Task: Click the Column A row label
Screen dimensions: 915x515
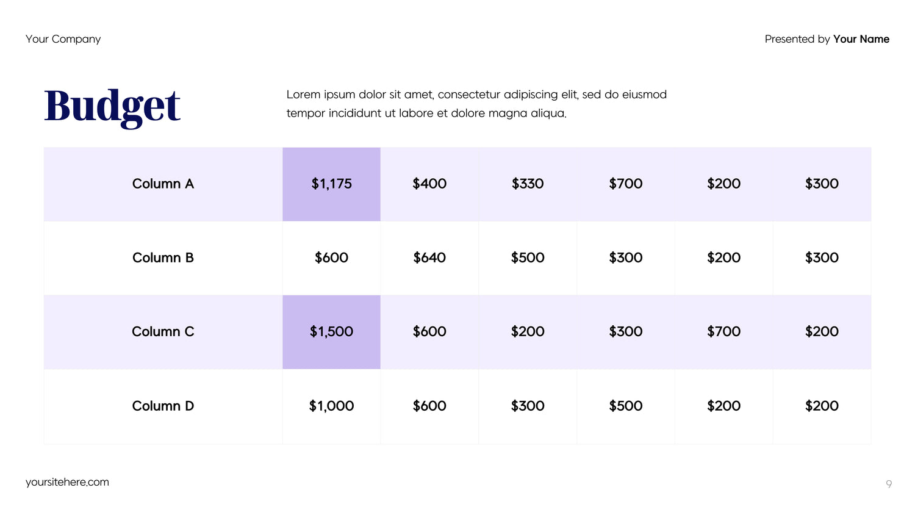Action: click(x=163, y=184)
